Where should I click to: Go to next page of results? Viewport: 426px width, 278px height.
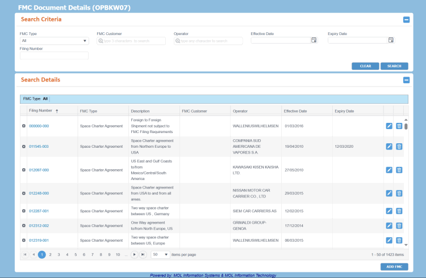[x=134, y=255]
